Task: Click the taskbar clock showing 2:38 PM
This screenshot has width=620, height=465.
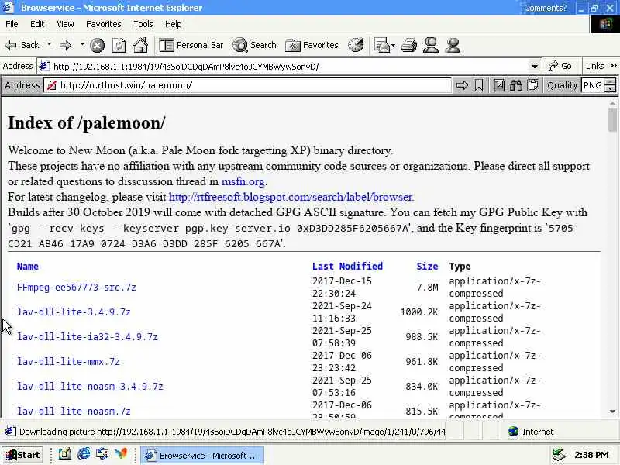Action: (591, 455)
